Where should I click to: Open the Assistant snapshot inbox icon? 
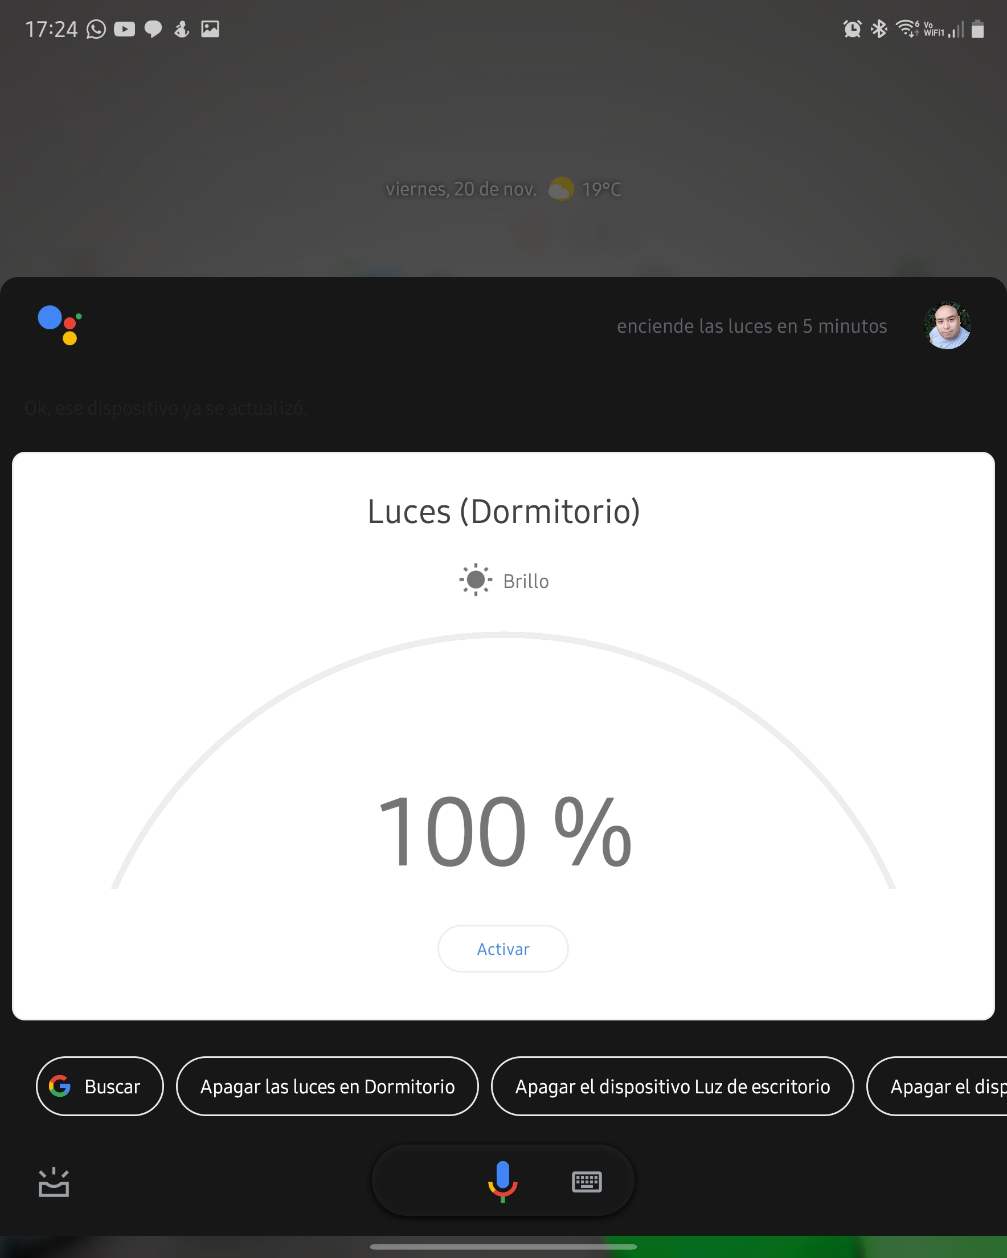coord(54,1182)
